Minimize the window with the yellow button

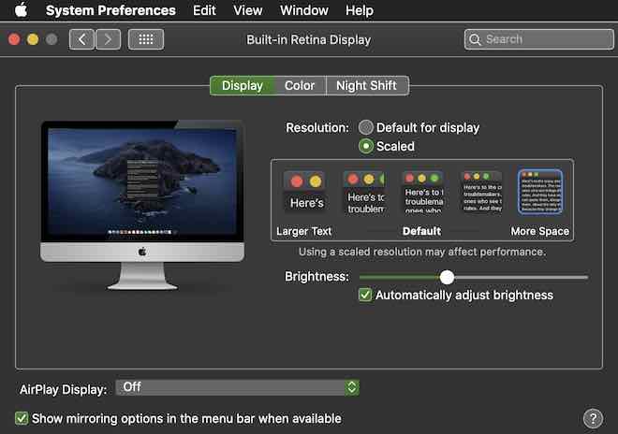tap(33, 39)
